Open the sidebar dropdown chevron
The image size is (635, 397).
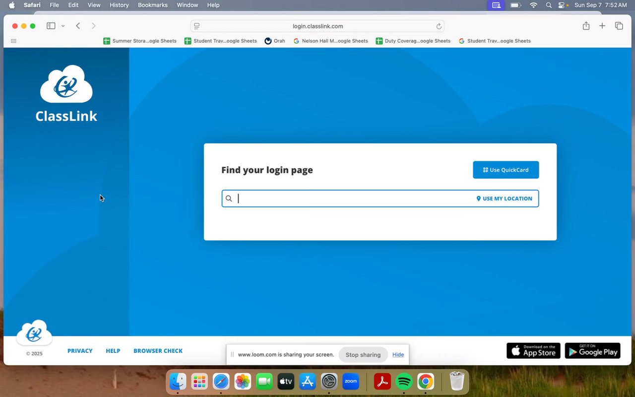pyautogui.click(x=63, y=26)
